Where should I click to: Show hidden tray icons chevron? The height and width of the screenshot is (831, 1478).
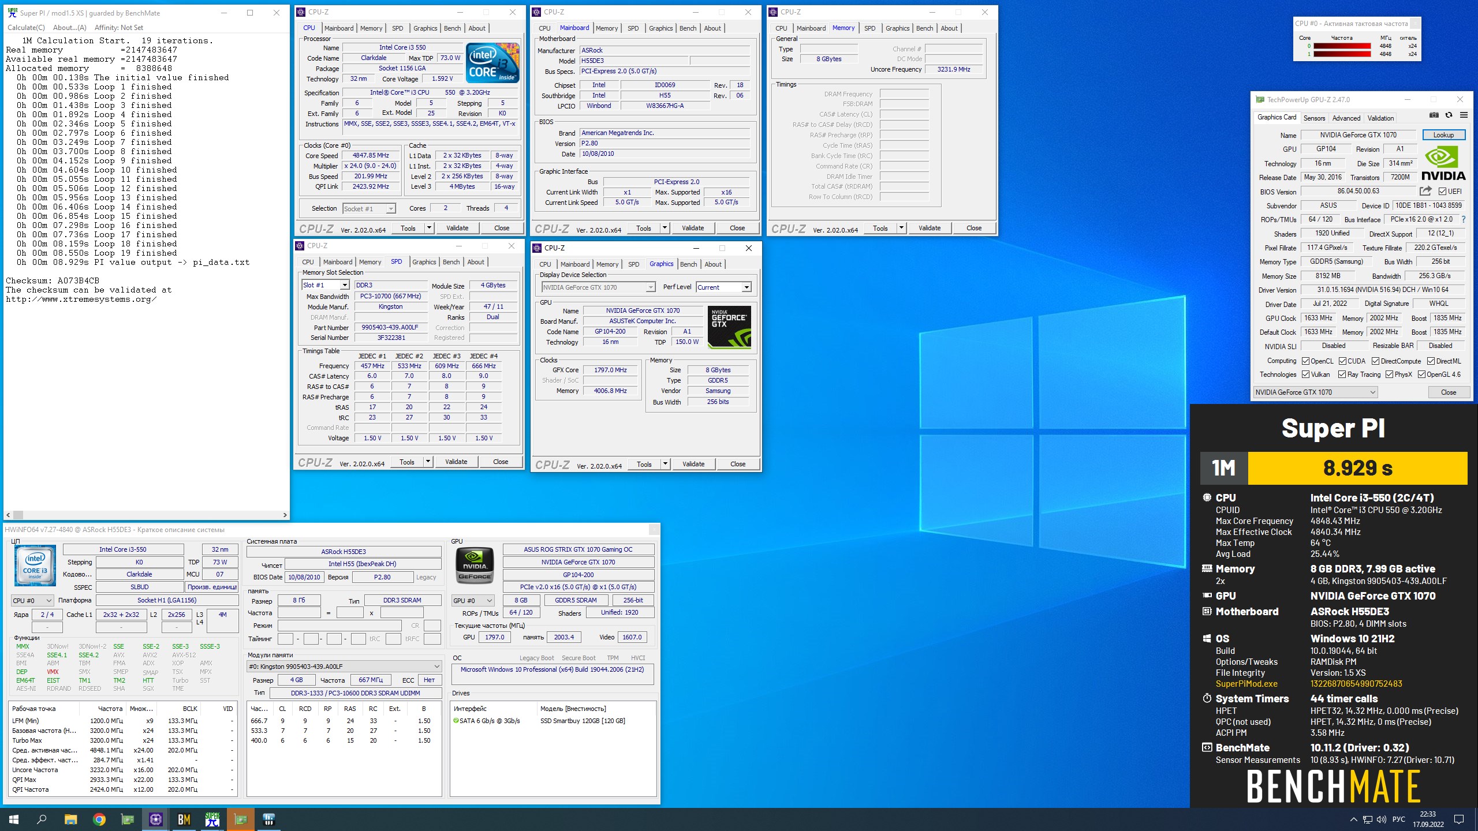(1353, 819)
